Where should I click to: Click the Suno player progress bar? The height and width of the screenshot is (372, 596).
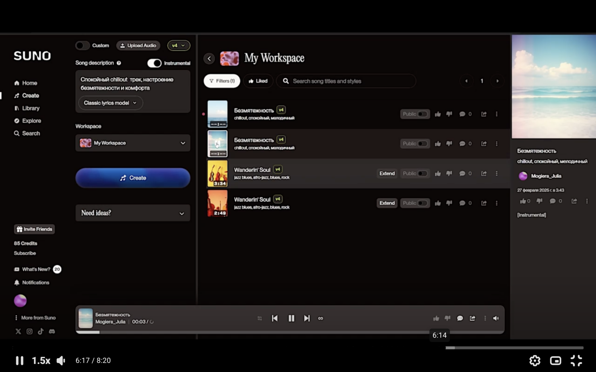[x=290, y=332]
